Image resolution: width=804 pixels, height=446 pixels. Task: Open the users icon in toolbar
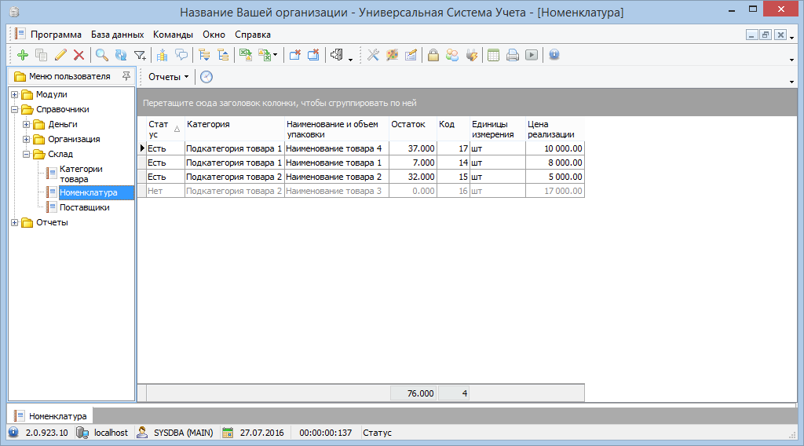(452, 55)
